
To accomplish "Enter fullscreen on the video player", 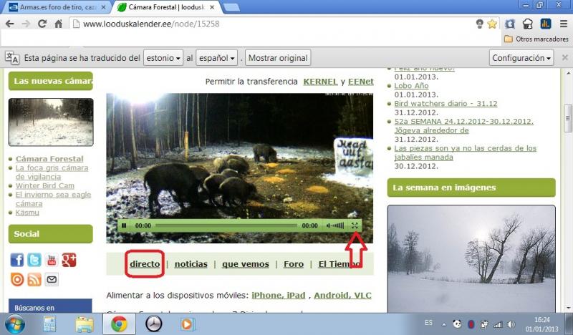I will [355, 225].
